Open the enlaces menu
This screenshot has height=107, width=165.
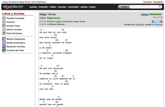pyautogui.click(x=84, y=7)
